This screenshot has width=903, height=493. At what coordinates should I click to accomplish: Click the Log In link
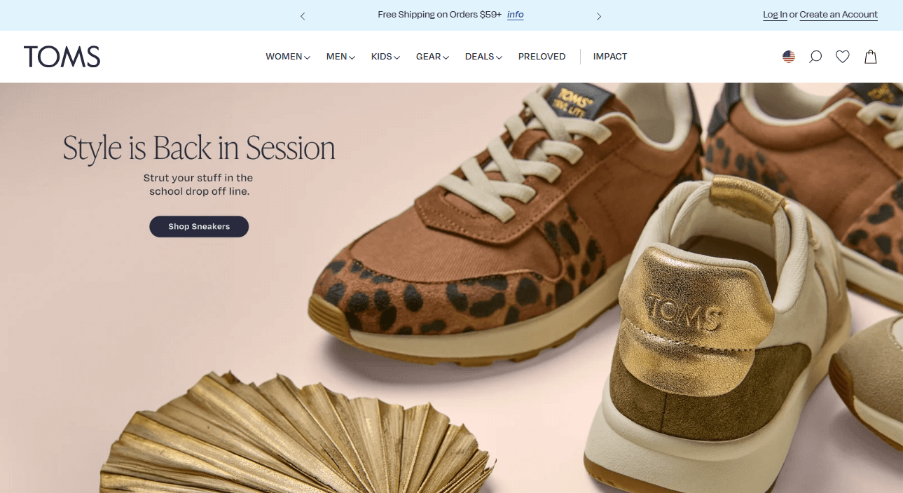click(775, 15)
